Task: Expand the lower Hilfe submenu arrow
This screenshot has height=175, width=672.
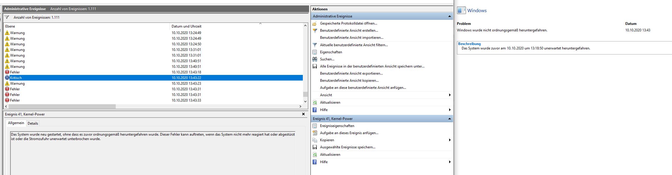Action: (x=449, y=162)
